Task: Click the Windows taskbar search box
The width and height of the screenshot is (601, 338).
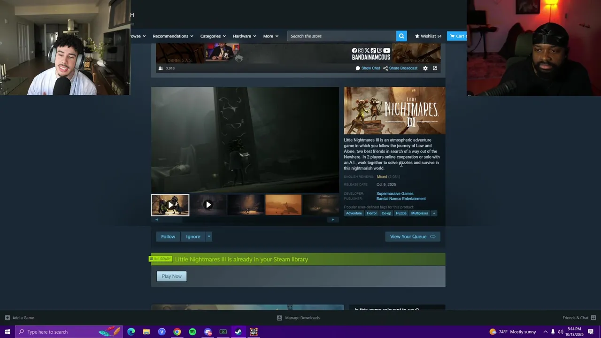Action: pyautogui.click(x=69, y=332)
